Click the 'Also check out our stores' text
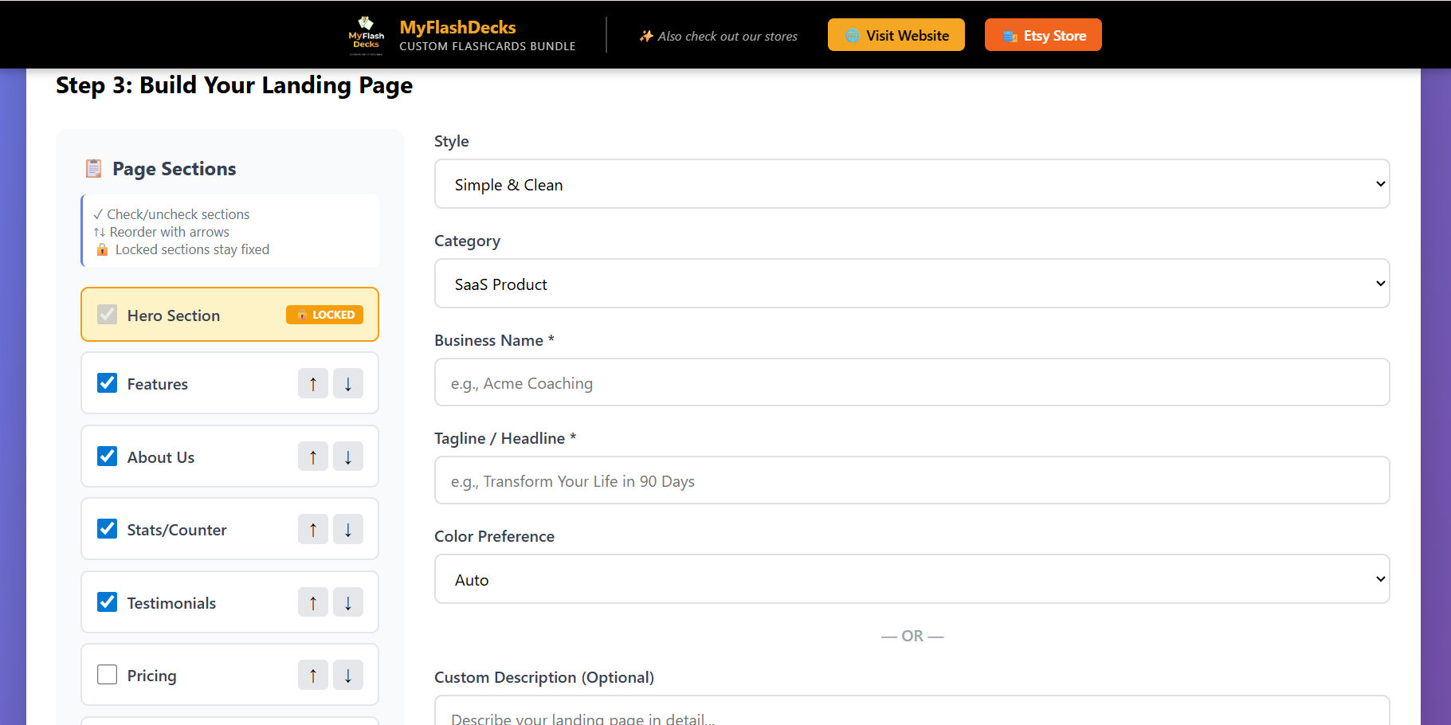Image resolution: width=1451 pixels, height=725 pixels. 727,36
